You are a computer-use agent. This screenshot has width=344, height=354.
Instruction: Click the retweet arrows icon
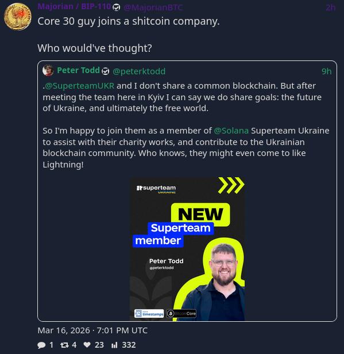pyautogui.click(x=64, y=345)
